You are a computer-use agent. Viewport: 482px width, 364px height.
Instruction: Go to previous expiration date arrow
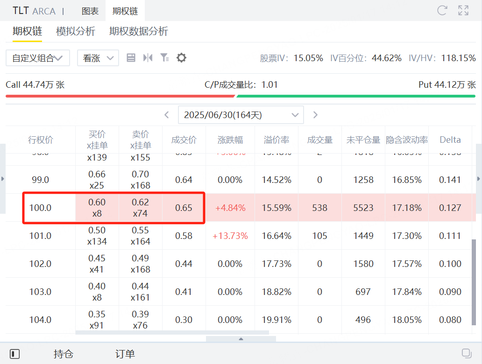[x=167, y=115]
